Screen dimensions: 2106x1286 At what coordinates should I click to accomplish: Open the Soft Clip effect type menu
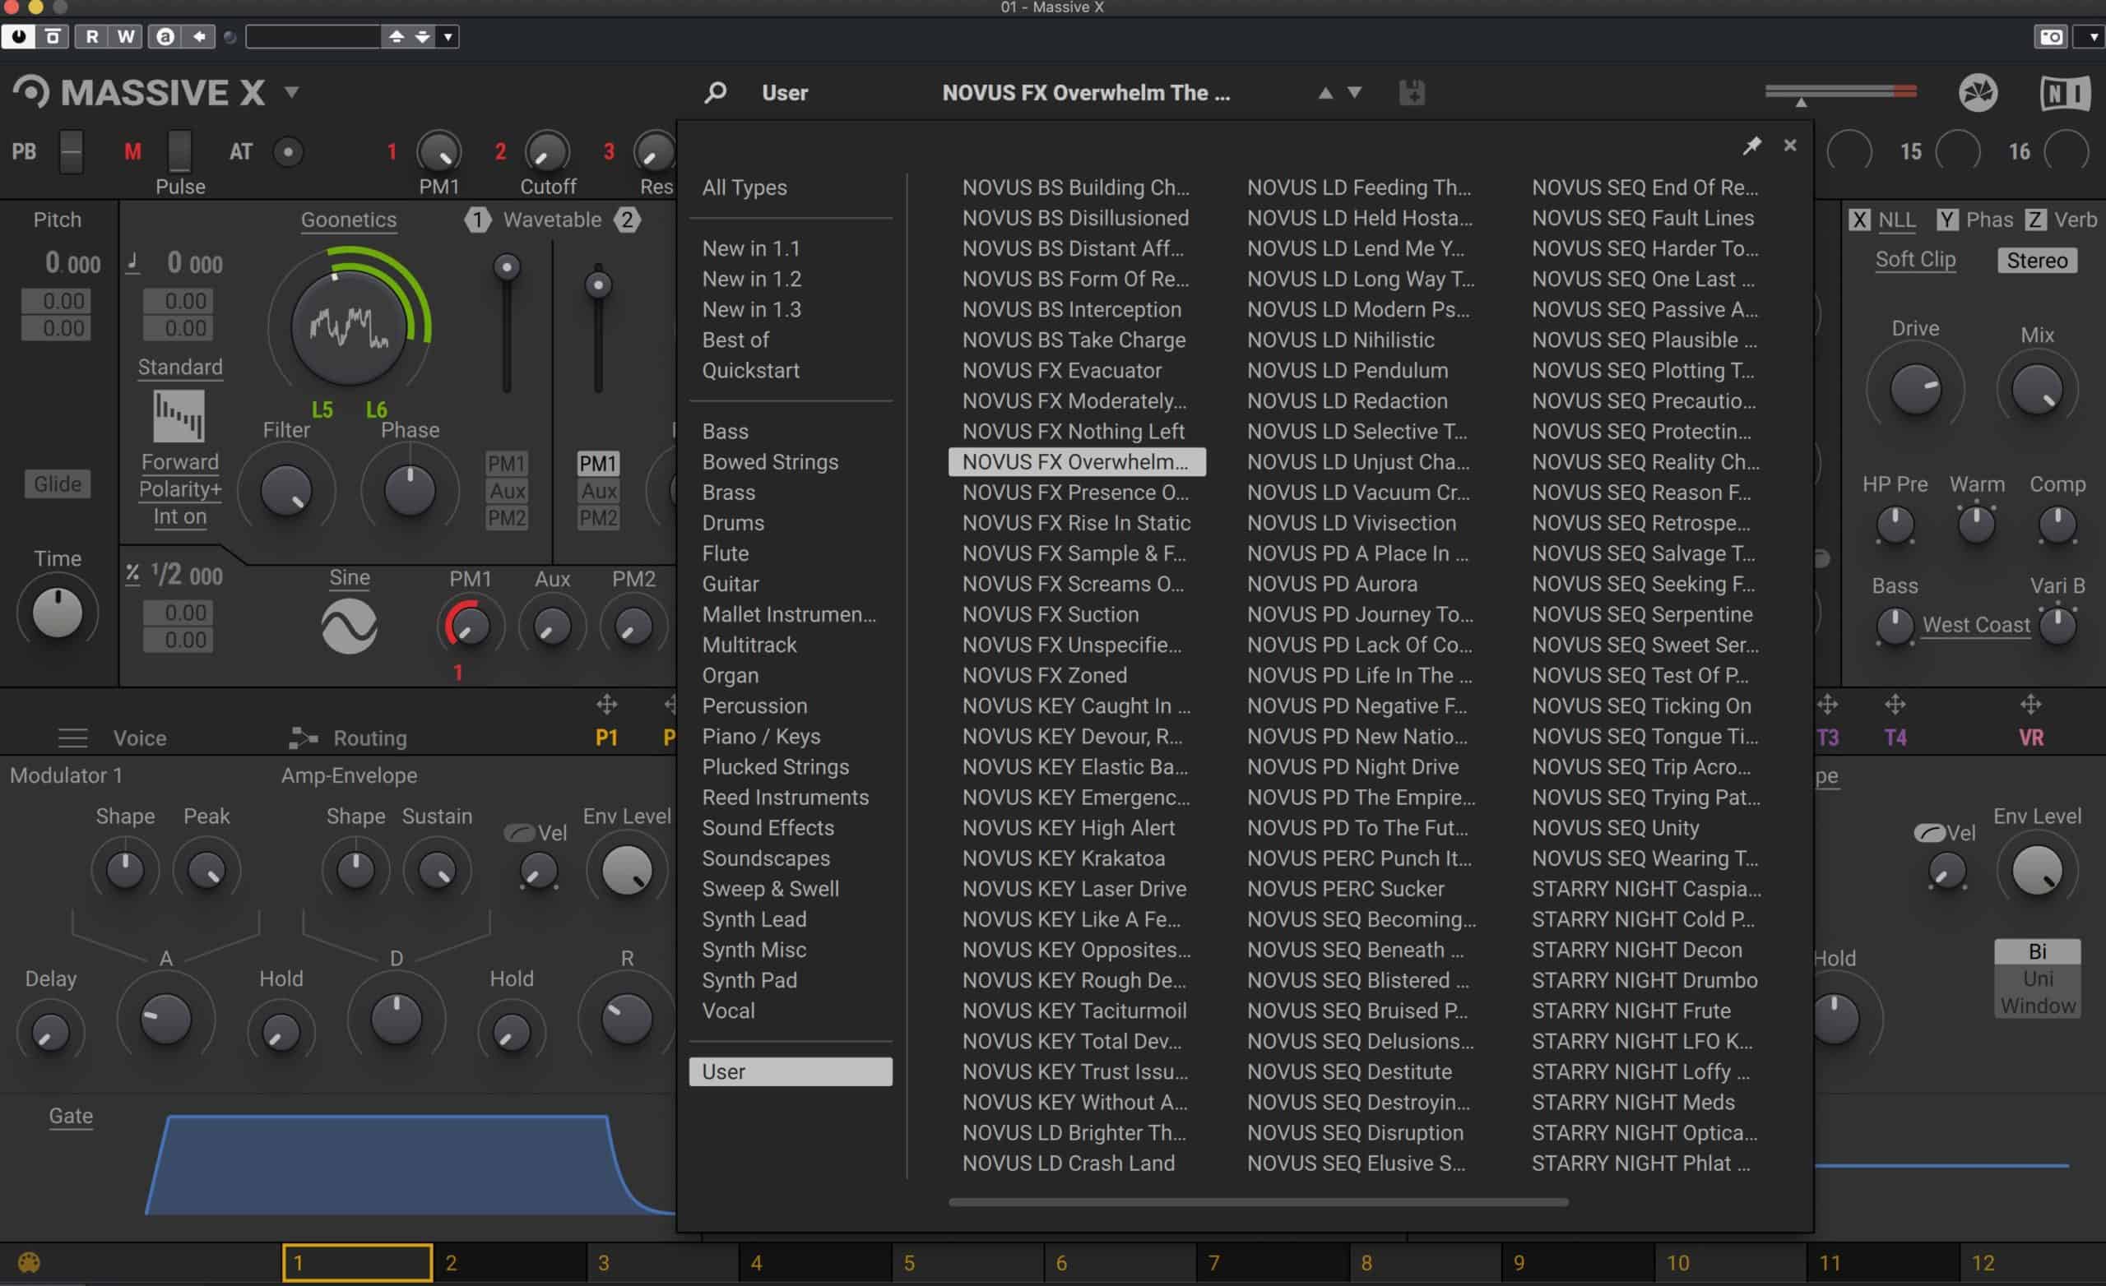(1914, 259)
